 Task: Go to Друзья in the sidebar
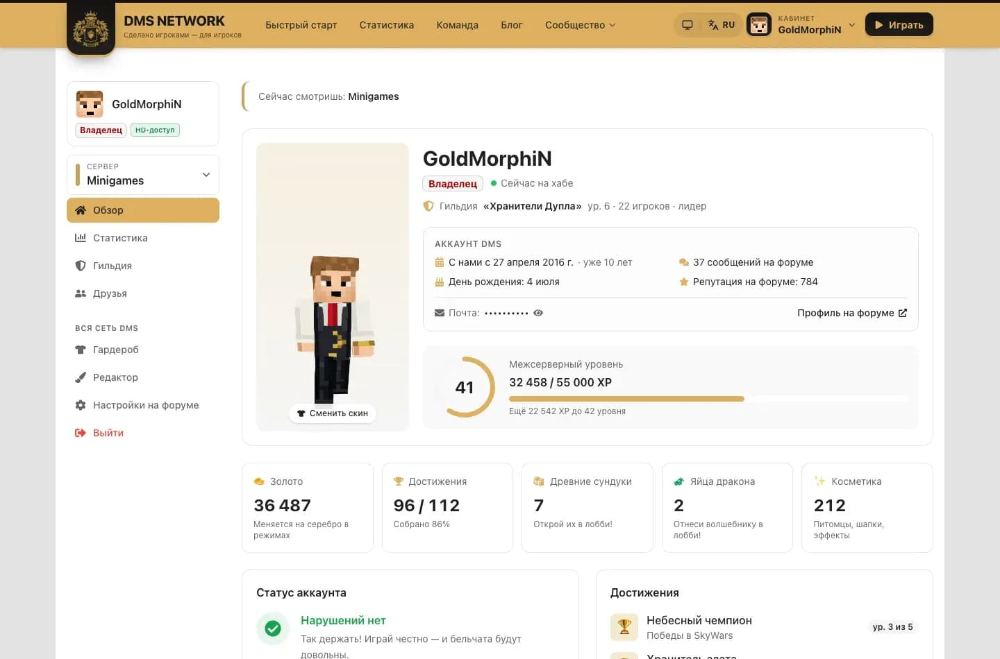point(143,293)
